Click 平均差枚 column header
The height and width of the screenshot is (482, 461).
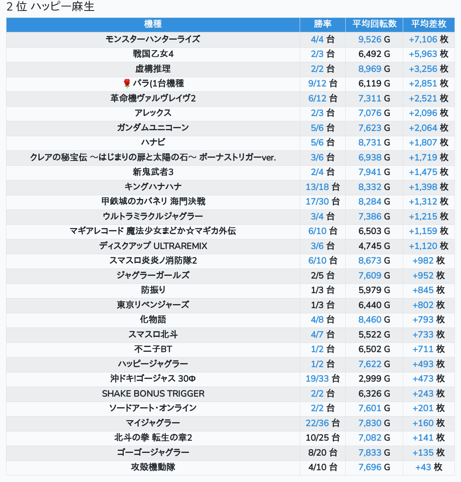pos(428,24)
